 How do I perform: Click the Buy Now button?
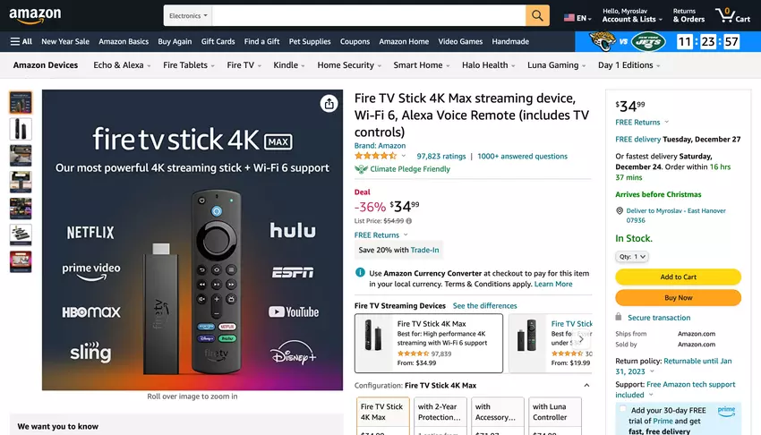[x=678, y=297]
